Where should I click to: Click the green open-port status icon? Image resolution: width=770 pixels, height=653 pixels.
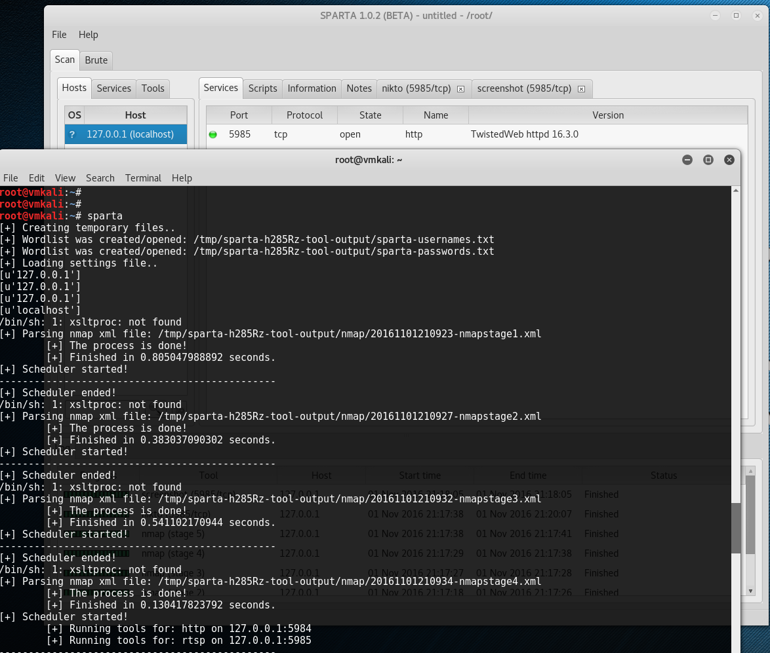pyautogui.click(x=213, y=135)
